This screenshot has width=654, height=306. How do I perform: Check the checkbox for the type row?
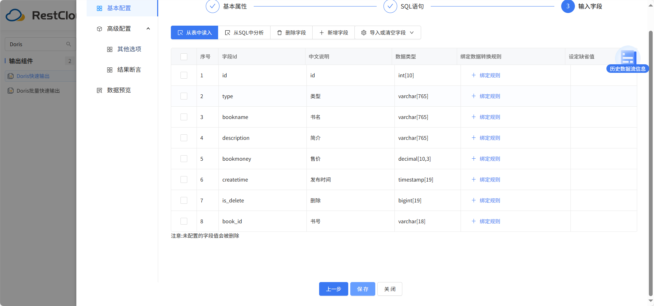(184, 96)
